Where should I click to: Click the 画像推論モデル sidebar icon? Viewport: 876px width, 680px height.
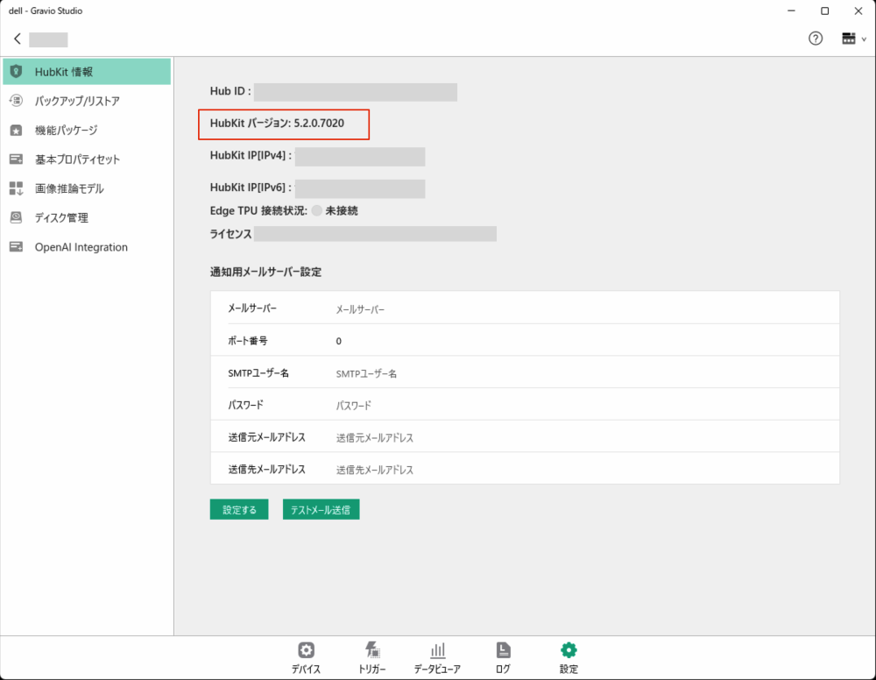pyautogui.click(x=16, y=188)
